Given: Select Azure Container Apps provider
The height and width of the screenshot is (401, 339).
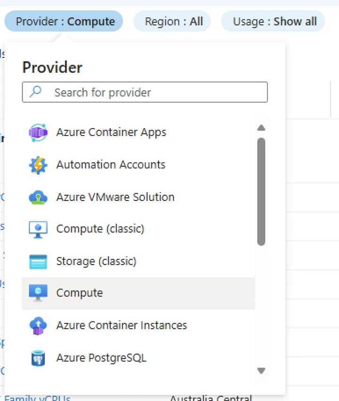Looking at the screenshot, I should 138,132.
